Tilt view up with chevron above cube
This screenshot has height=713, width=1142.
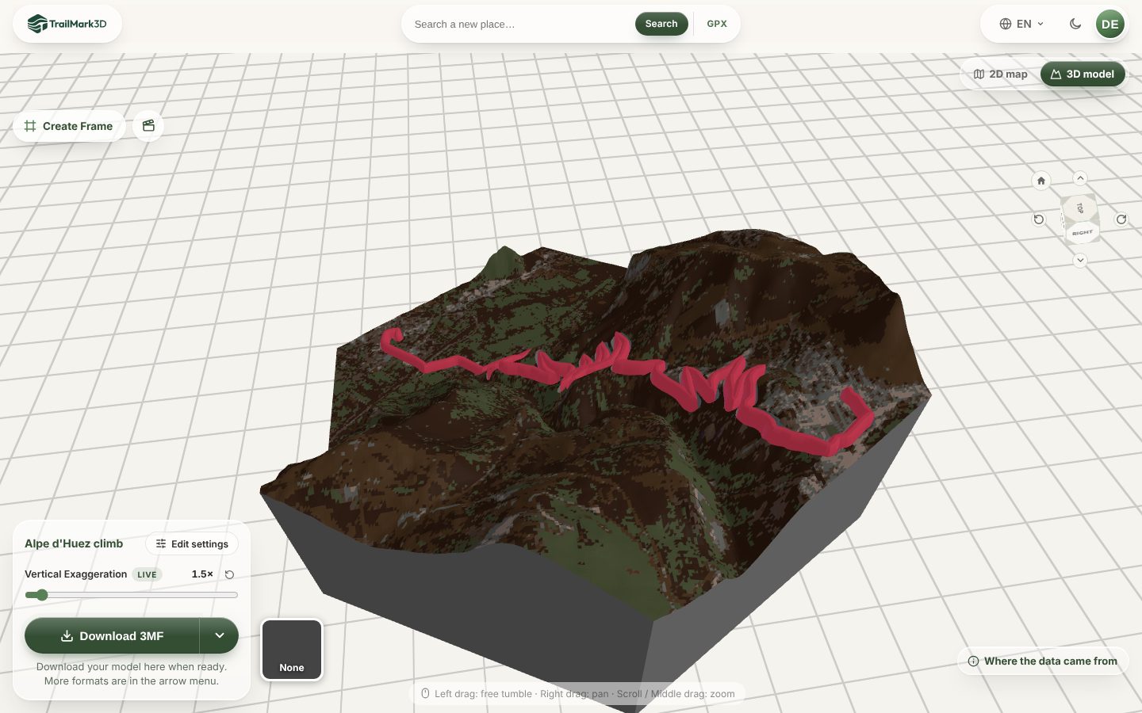click(1080, 178)
